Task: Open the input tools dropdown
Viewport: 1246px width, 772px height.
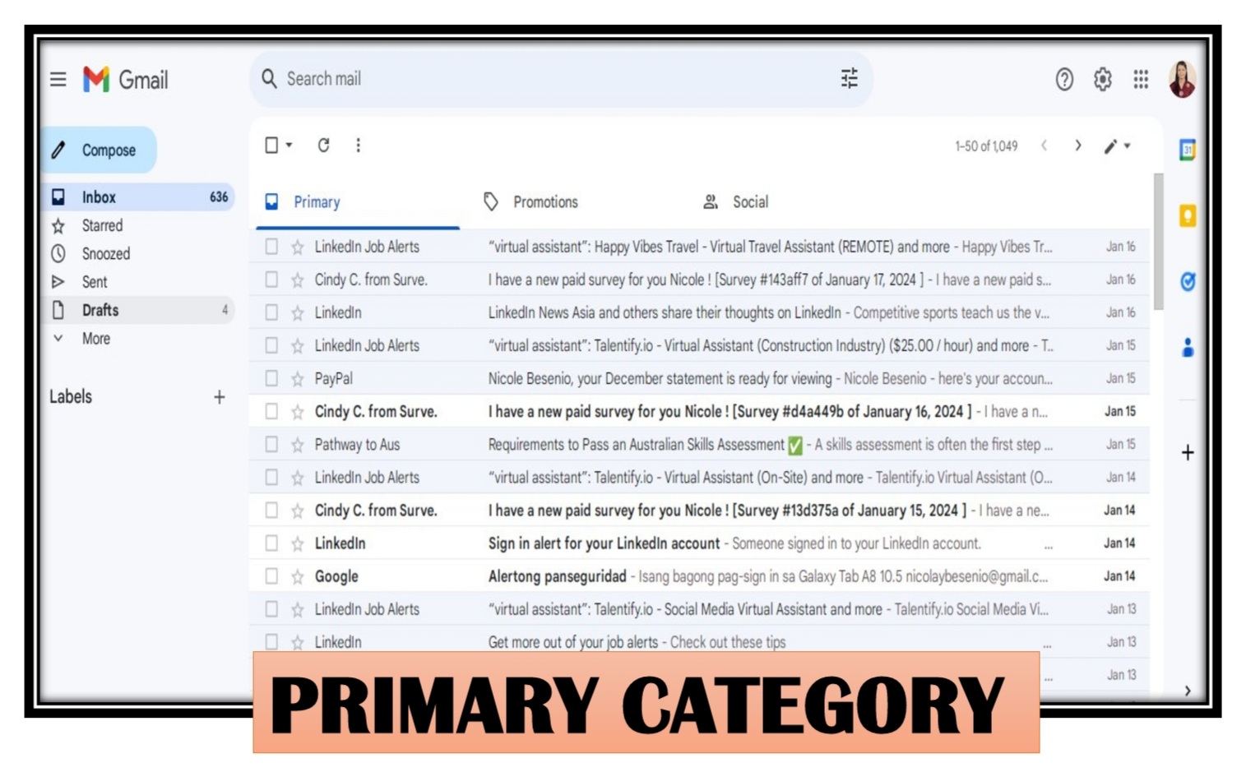Action: click(x=1118, y=146)
